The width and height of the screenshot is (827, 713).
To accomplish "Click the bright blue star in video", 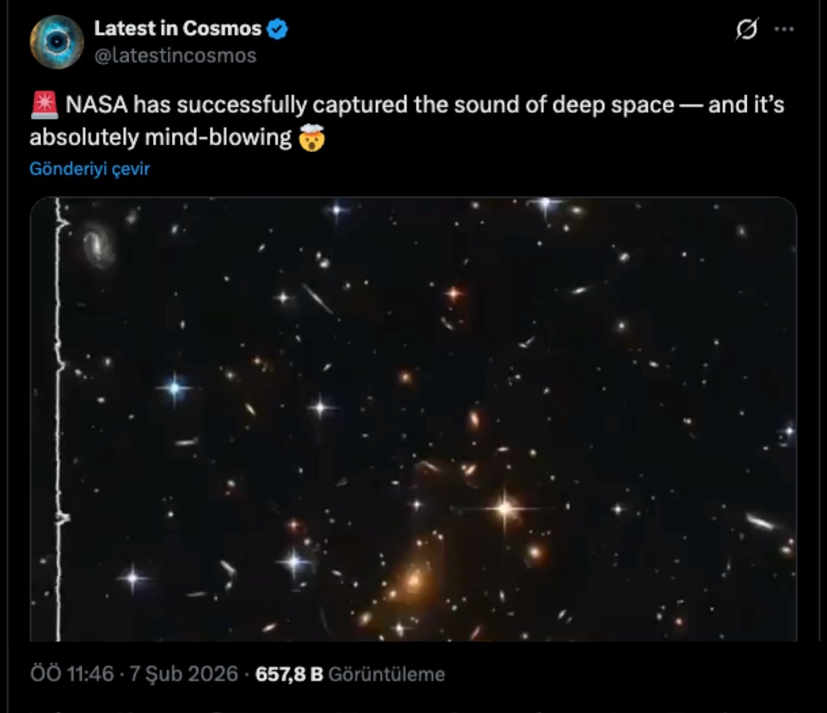I will (x=174, y=388).
